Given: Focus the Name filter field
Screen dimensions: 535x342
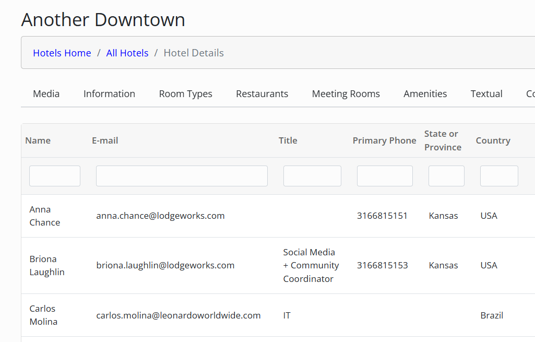Looking at the screenshot, I should coord(55,176).
